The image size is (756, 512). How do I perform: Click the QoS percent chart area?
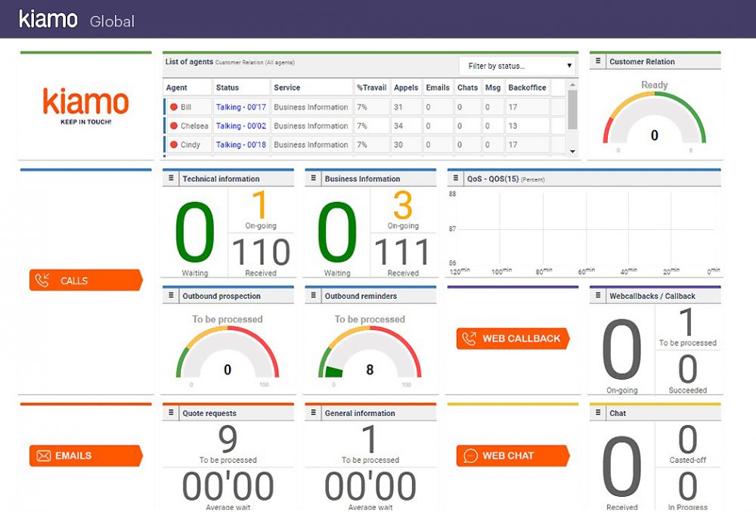pos(584,231)
